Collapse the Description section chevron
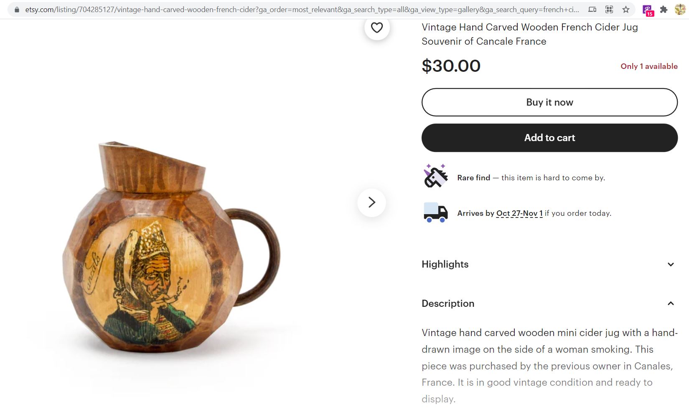The image size is (689, 412). (x=670, y=303)
